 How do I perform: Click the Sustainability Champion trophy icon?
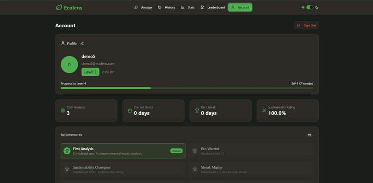(67, 170)
